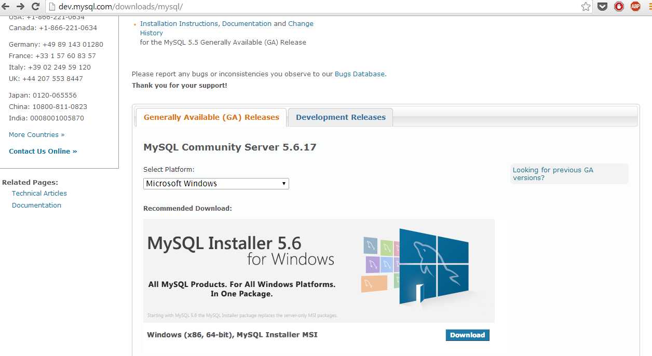Viewport: 652px width, 356px height.
Task: Open the Adblock Plus ABP icon
Action: (635, 7)
